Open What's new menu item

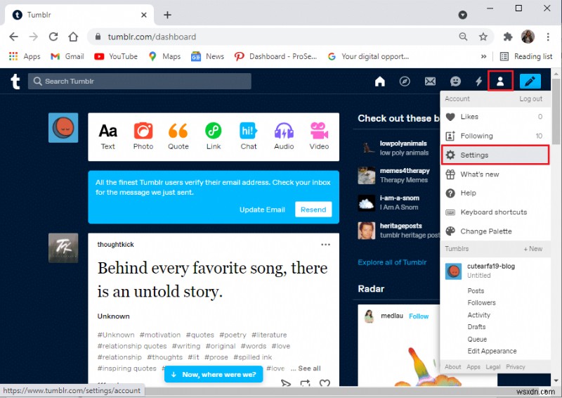495,174
